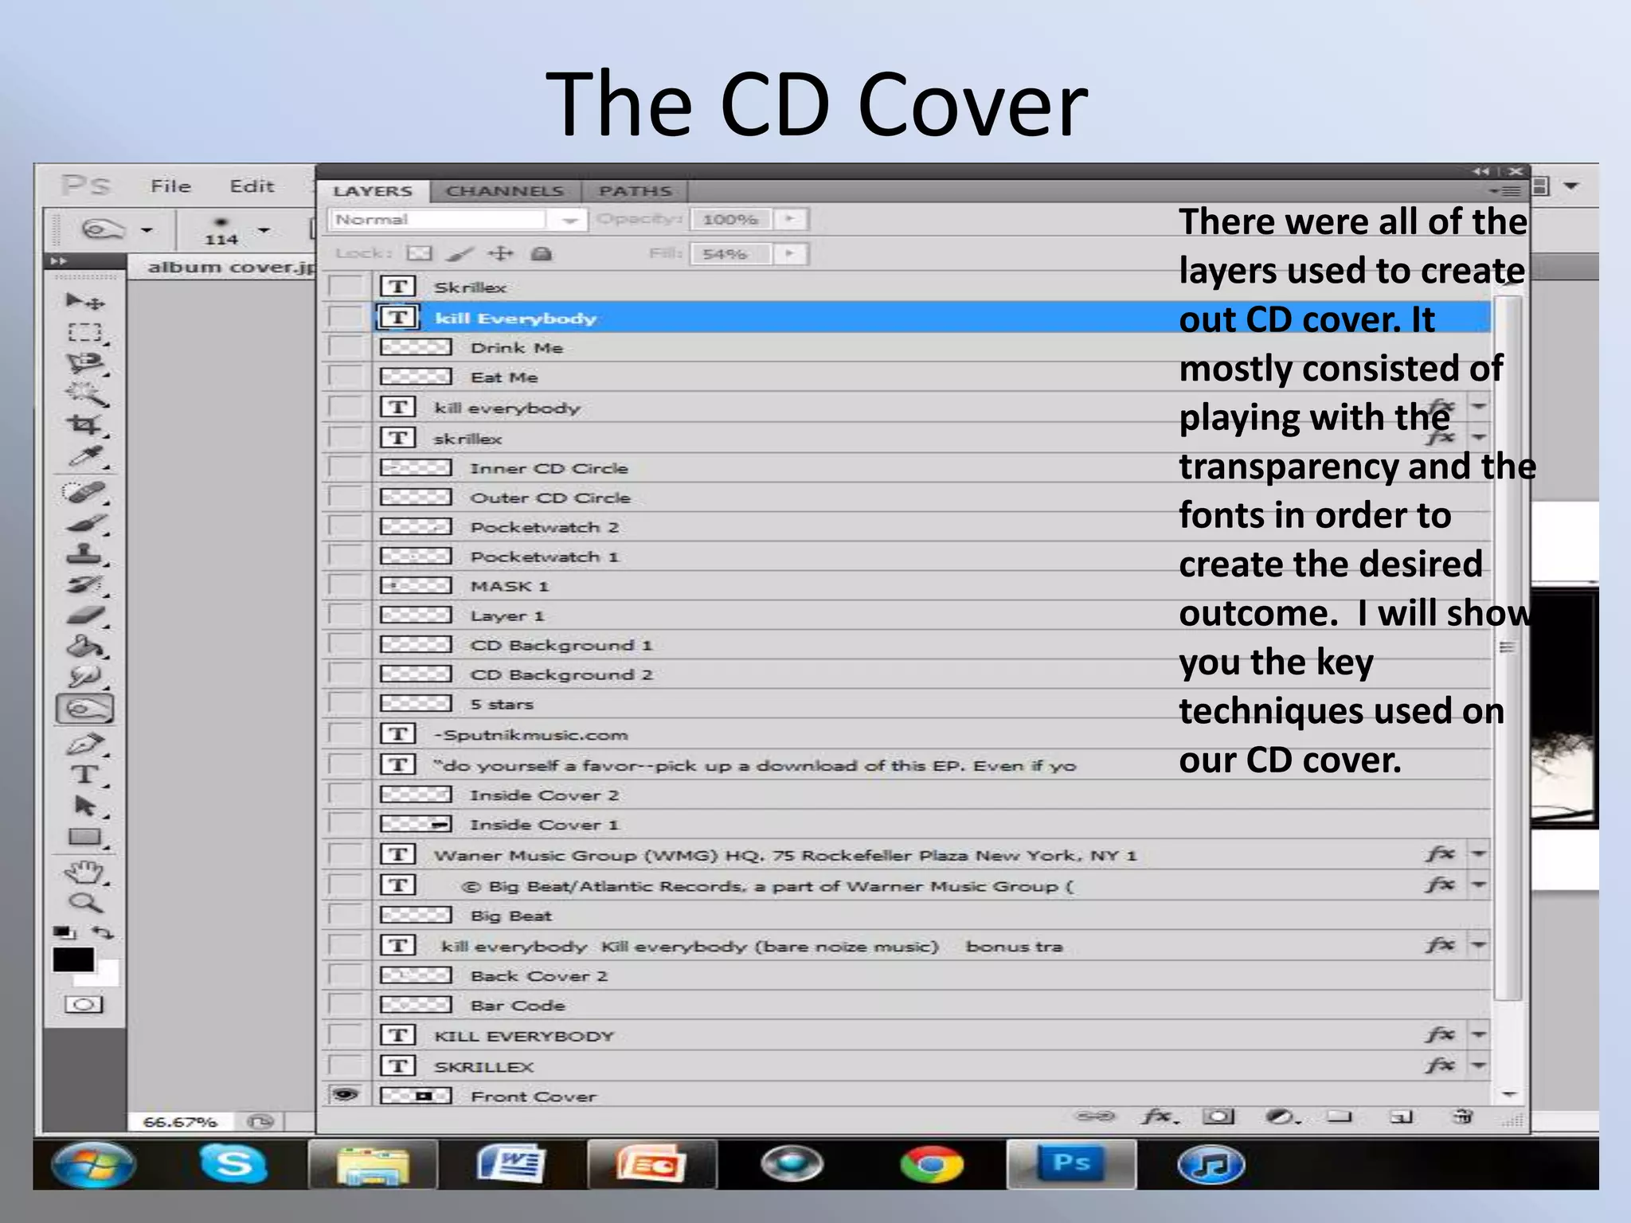Open the Layers panel options menu

(x=1504, y=191)
